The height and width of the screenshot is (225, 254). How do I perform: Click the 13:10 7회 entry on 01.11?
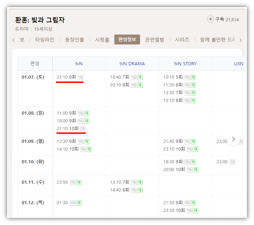pos(126,182)
